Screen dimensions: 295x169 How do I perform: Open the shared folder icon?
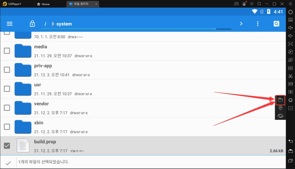pos(280,100)
